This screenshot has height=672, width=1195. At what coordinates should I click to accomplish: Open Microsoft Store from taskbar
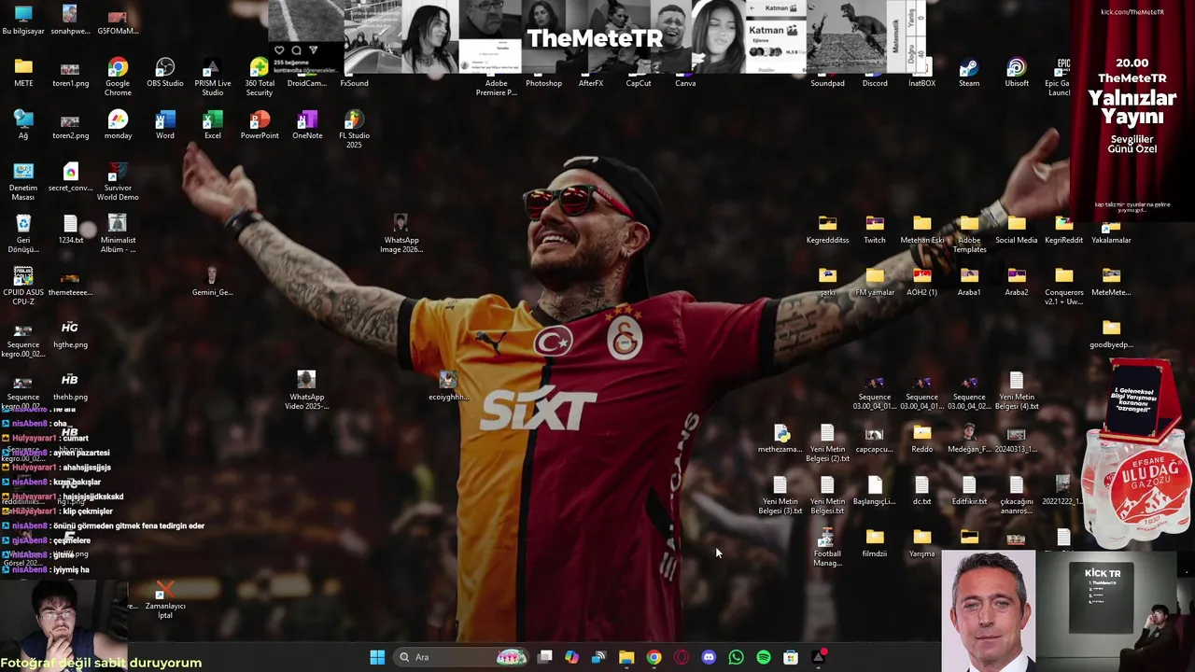tap(791, 657)
